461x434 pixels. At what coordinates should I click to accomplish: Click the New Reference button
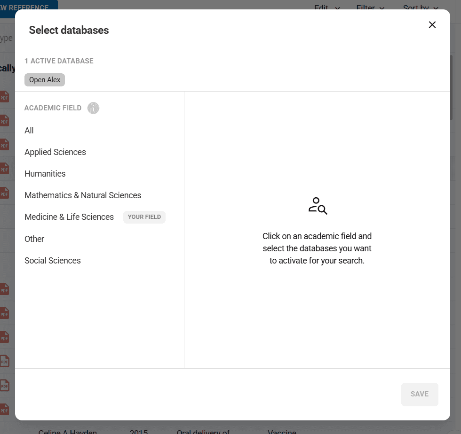pyautogui.click(x=28, y=7)
